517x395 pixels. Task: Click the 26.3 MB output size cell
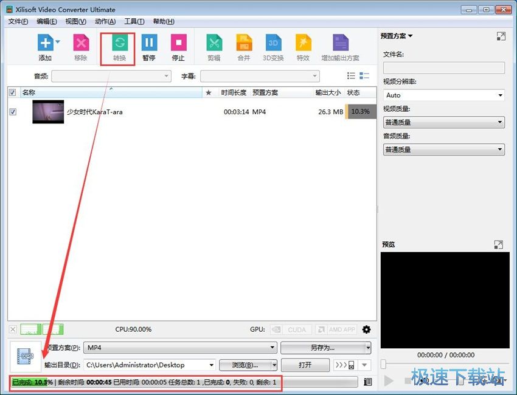point(331,112)
